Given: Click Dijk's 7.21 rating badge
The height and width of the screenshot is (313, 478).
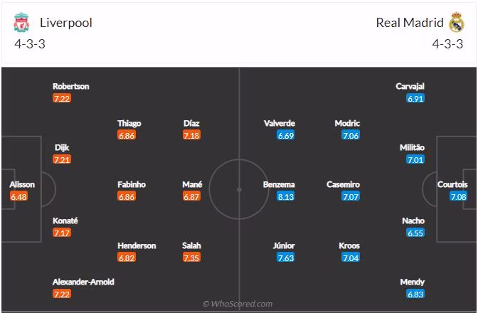Looking at the screenshot, I should [62, 159].
